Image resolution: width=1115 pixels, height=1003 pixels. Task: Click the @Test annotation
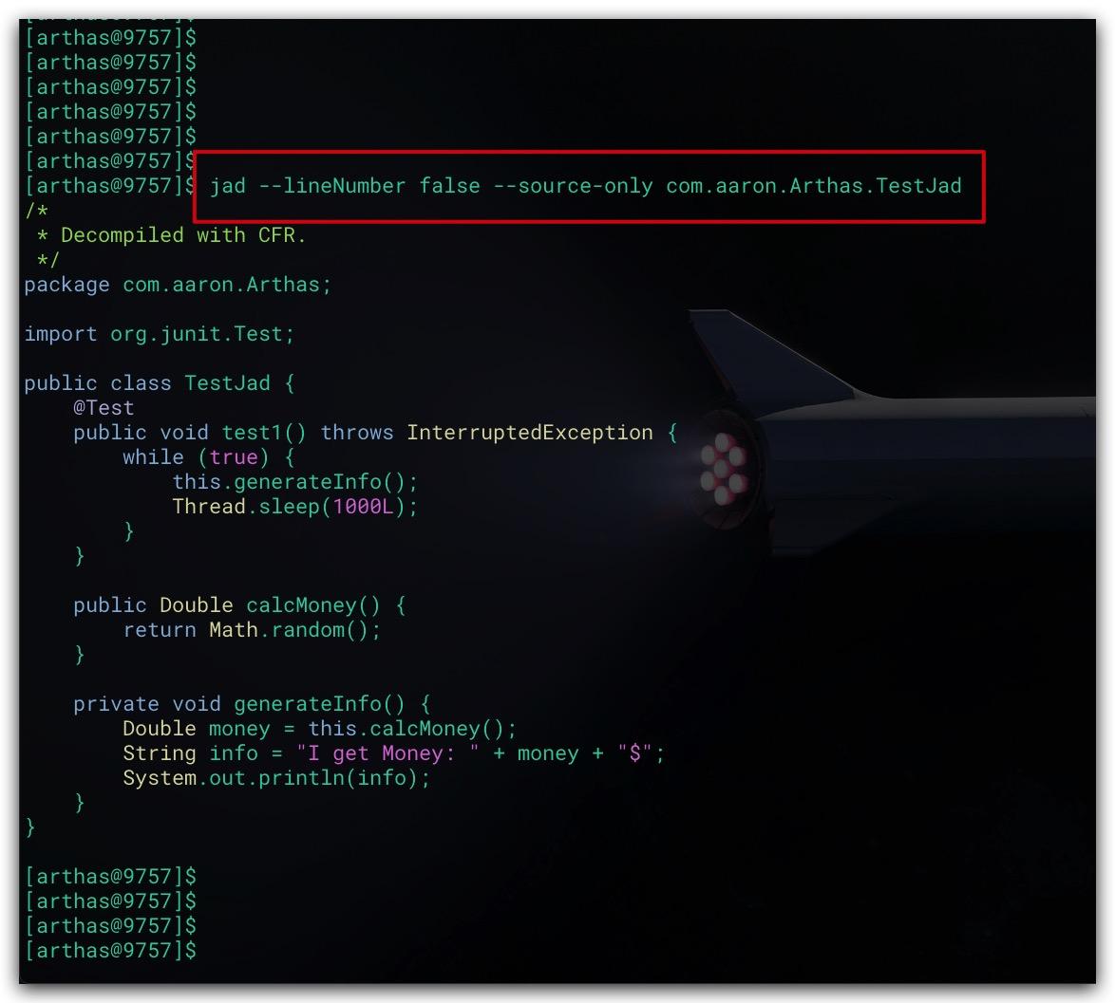pos(104,408)
